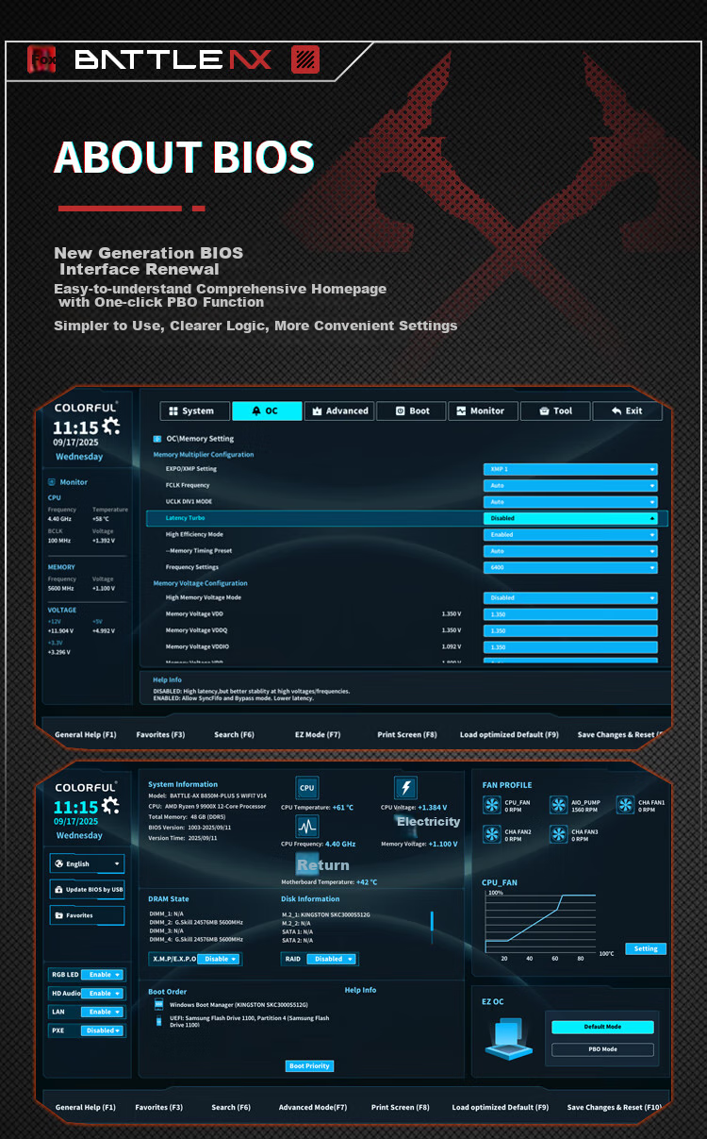Click Advanced Mode(F7) in the bottom bar
The image size is (707, 1139).
click(x=313, y=1107)
